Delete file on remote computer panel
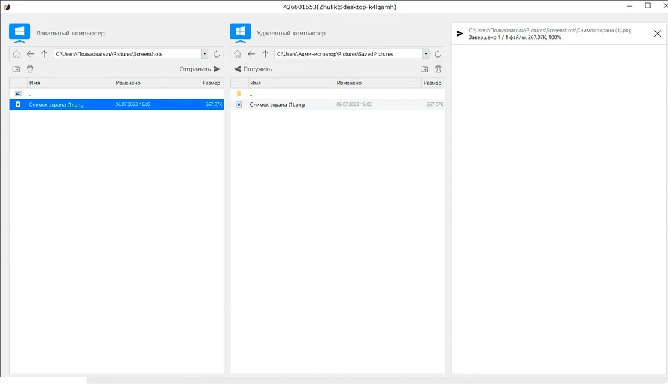 click(438, 69)
